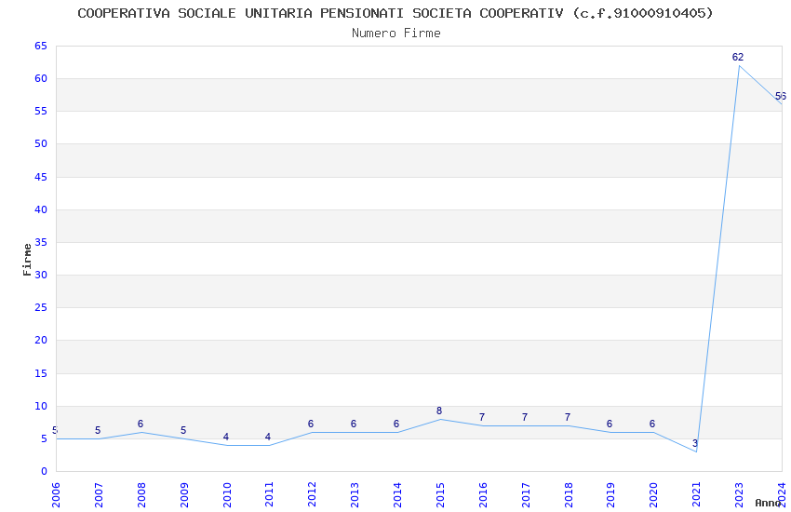Select the lowest data point labeled 3

click(x=695, y=444)
